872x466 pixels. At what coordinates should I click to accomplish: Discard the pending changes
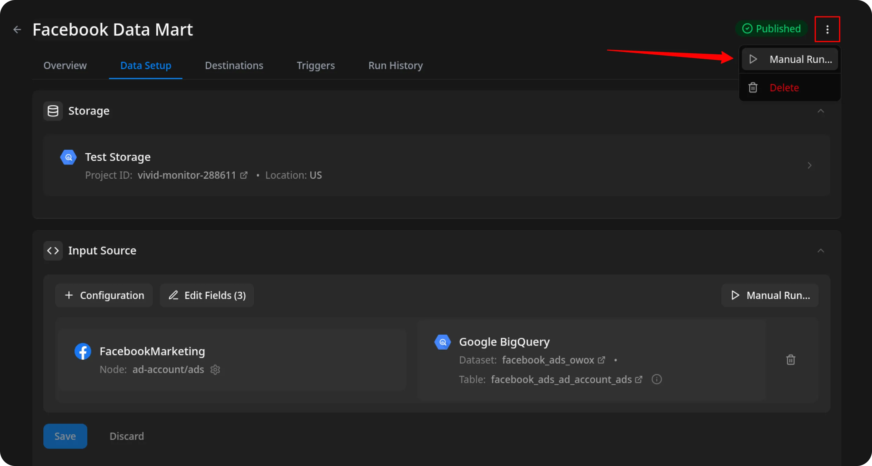pos(127,436)
